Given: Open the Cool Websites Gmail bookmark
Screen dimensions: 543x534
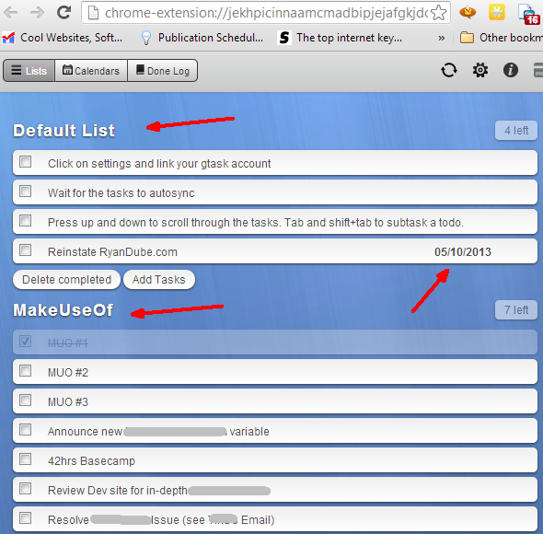Looking at the screenshot, I should tap(63, 38).
